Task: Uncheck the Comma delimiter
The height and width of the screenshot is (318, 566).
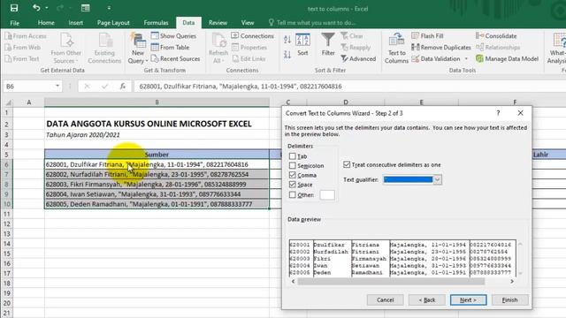Action: point(293,175)
